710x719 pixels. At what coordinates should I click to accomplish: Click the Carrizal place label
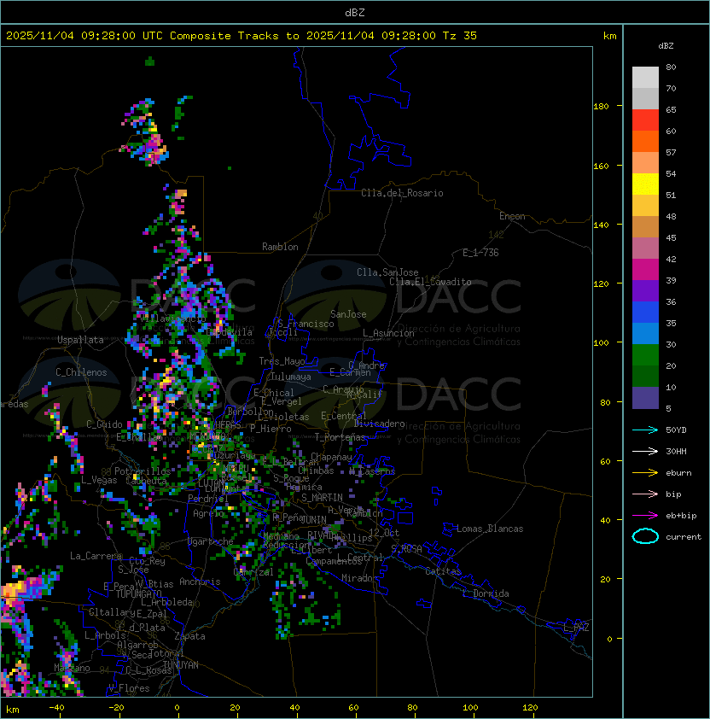[x=253, y=572]
